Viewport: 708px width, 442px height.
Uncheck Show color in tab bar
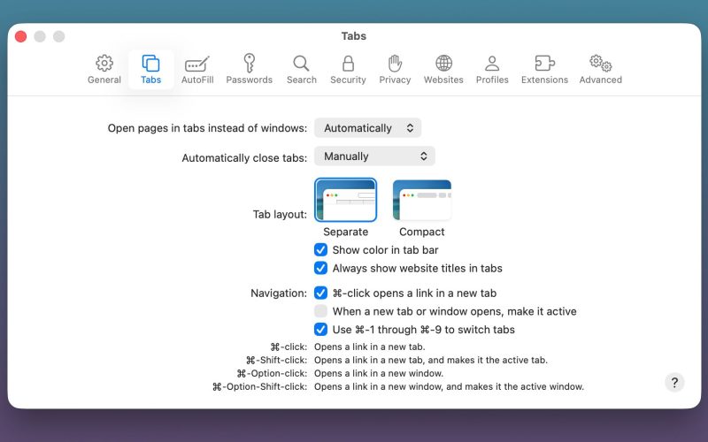[x=320, y=250]
